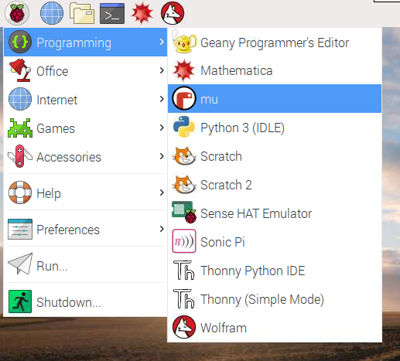Screen dimensions: 400x361
Task: Click the mu editor round icon
Action: (184, 98)
